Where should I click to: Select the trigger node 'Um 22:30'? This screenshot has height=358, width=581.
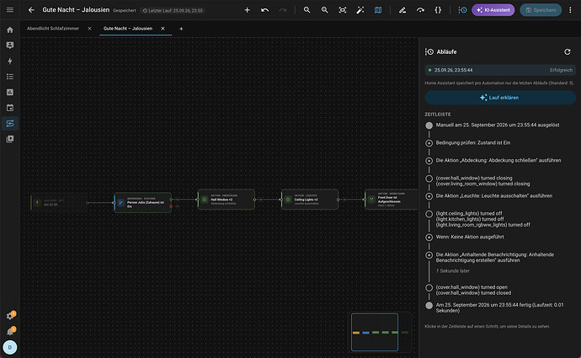click(58, 202)
